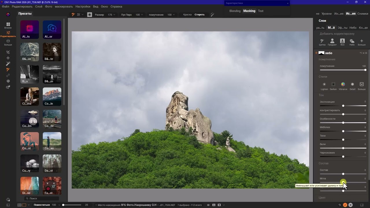Select Стереть erase mode
This screenshot has height=208, width=370.
pyautogui.click(x=199, y=15)
